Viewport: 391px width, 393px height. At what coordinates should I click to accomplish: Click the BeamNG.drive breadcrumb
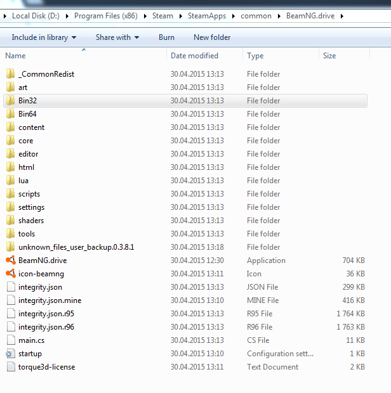[x=310, y=16]
